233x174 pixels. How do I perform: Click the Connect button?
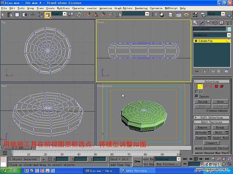coord(211,143)
